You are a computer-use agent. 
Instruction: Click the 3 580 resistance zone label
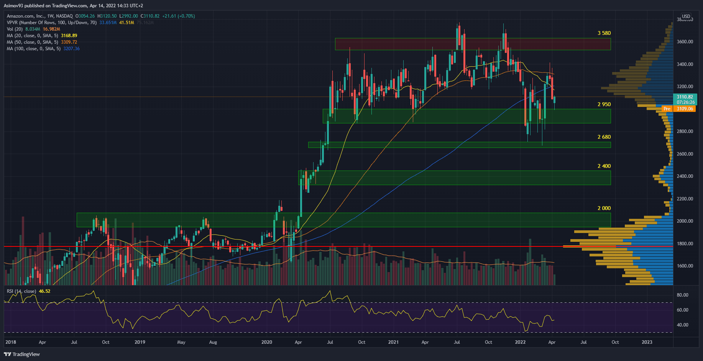(604, 33)
